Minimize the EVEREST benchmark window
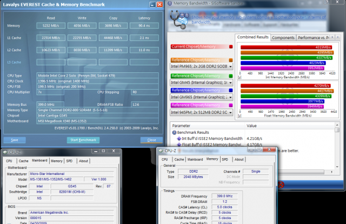Image resolution: width=346 pixels, height=224 pixels. point(152,4)
